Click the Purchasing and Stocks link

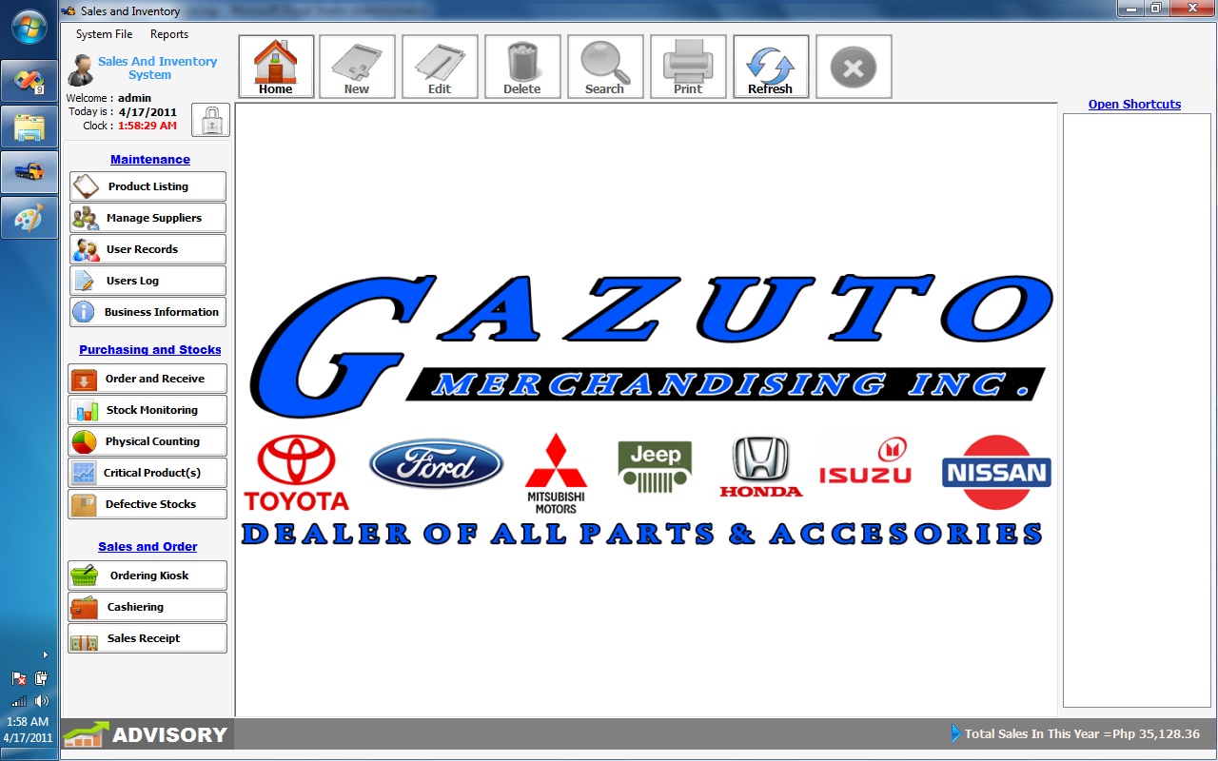[150, 350]
